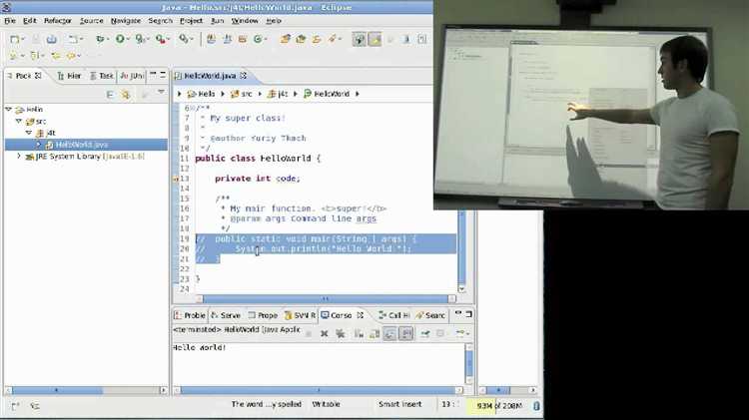This screenshot has width=749, height=420.
Task: Click the garbage collector trash icon
Action: tap(536, 405)
